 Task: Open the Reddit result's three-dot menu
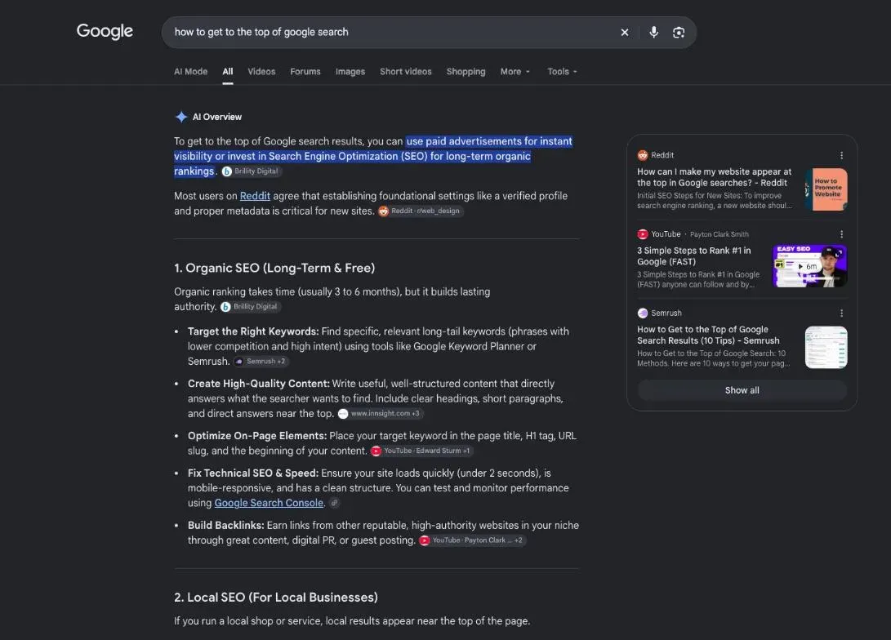click(x=841, y=155)
